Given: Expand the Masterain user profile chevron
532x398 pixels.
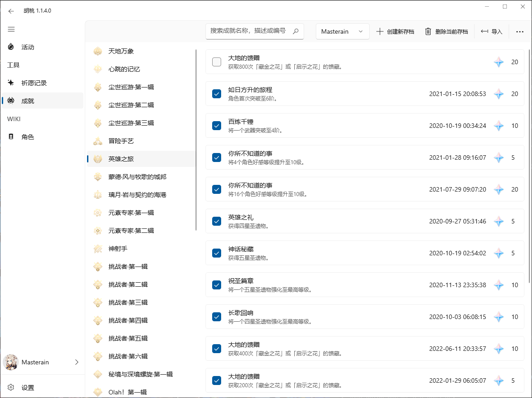Looking at the screenshot, I should pos(76,362).
